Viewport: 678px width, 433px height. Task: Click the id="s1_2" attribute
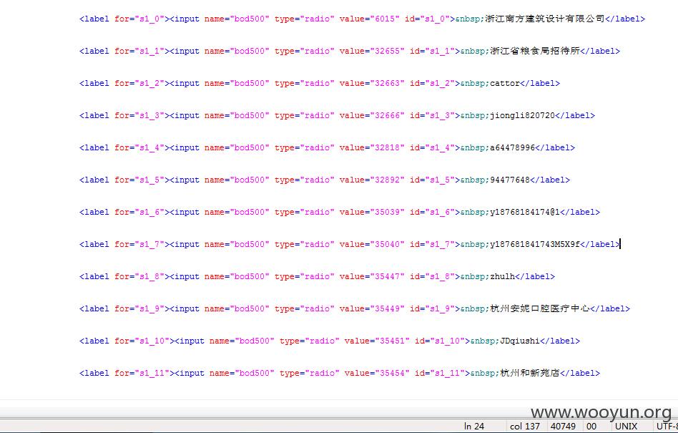(x=433, y=84)
